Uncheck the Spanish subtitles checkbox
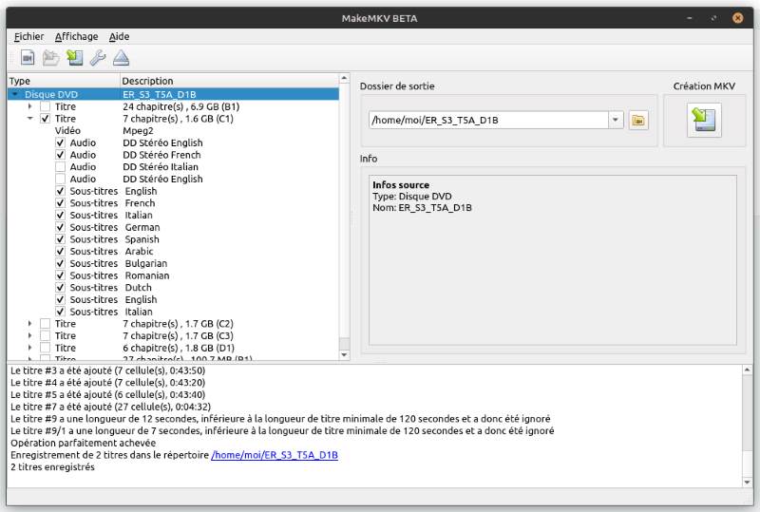This screenshot has height=512, width=760. pos(60,239)
